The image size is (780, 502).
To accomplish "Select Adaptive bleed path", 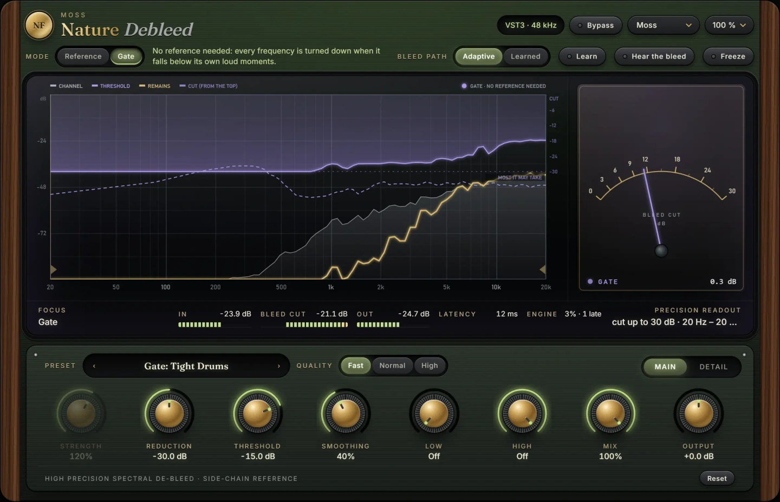I will tap(479, 56).
